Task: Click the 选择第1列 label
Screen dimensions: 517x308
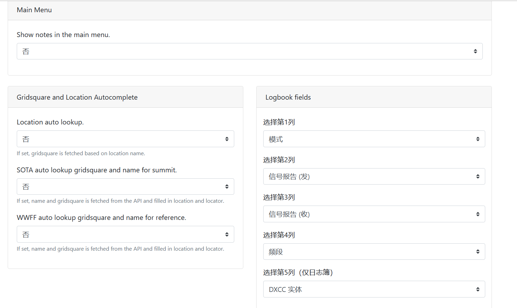Action: pyautogui.click(x=279, y=122)
